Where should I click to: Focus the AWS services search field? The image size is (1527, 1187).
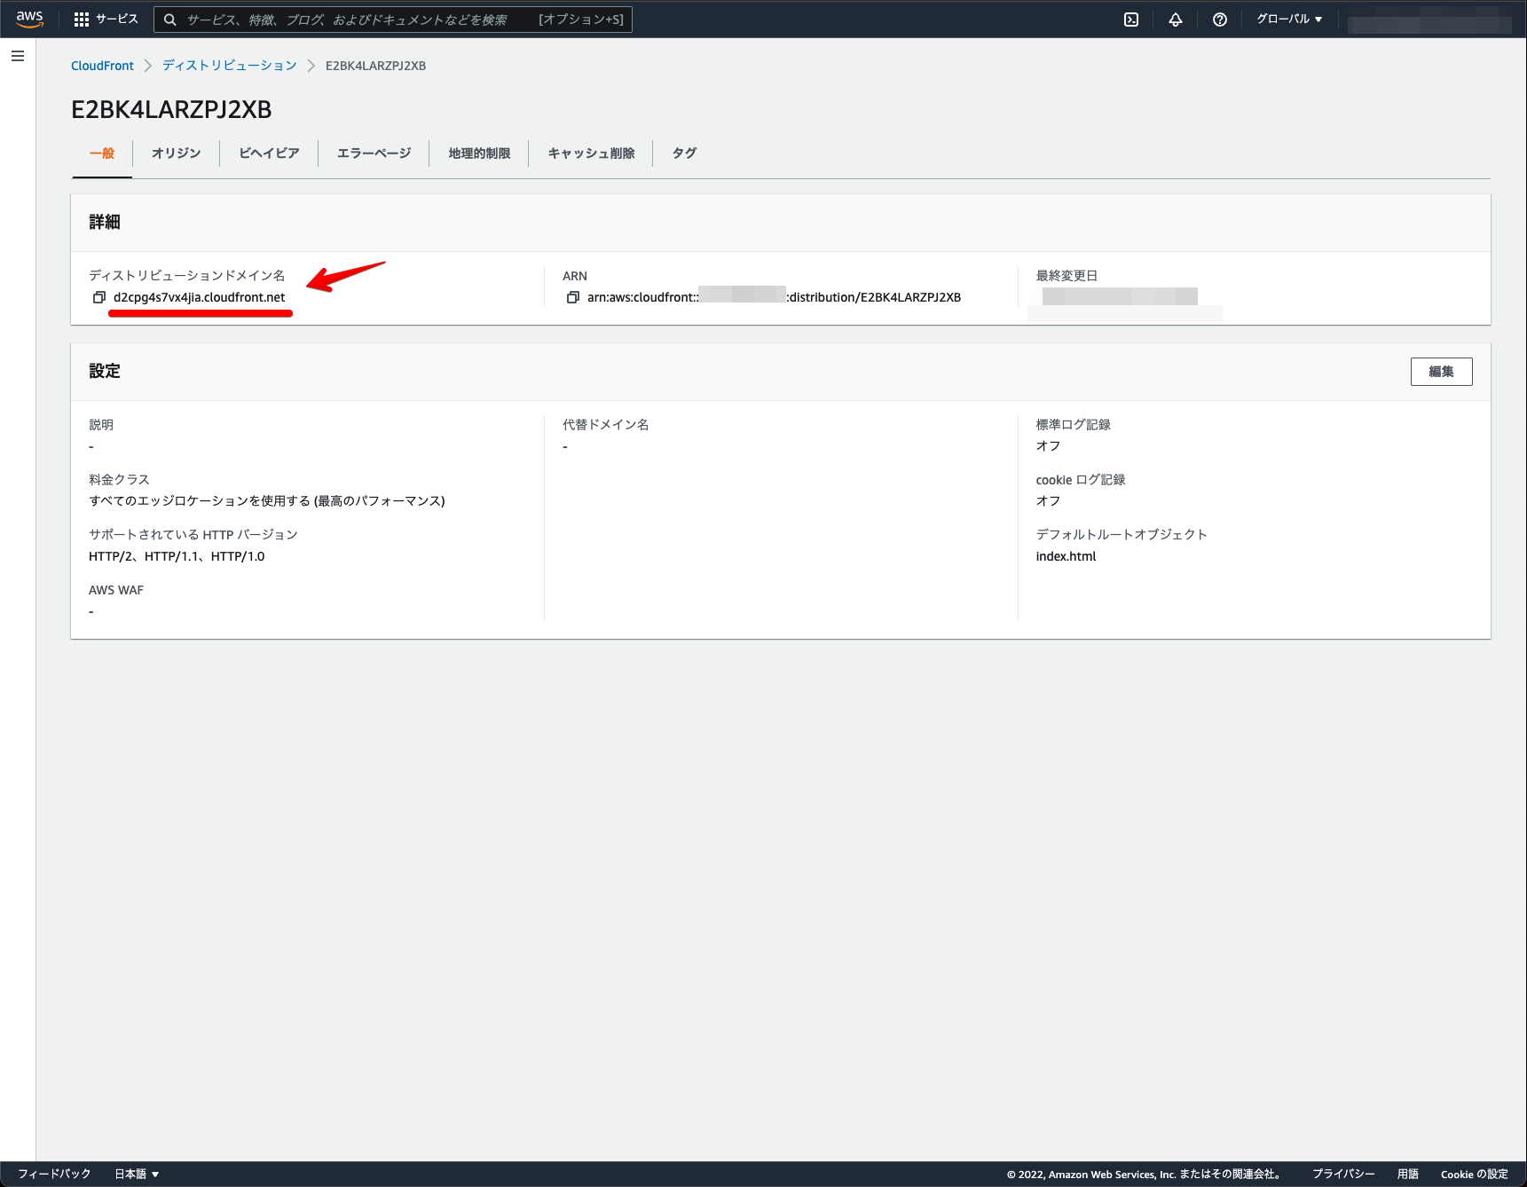click(393, 20)
